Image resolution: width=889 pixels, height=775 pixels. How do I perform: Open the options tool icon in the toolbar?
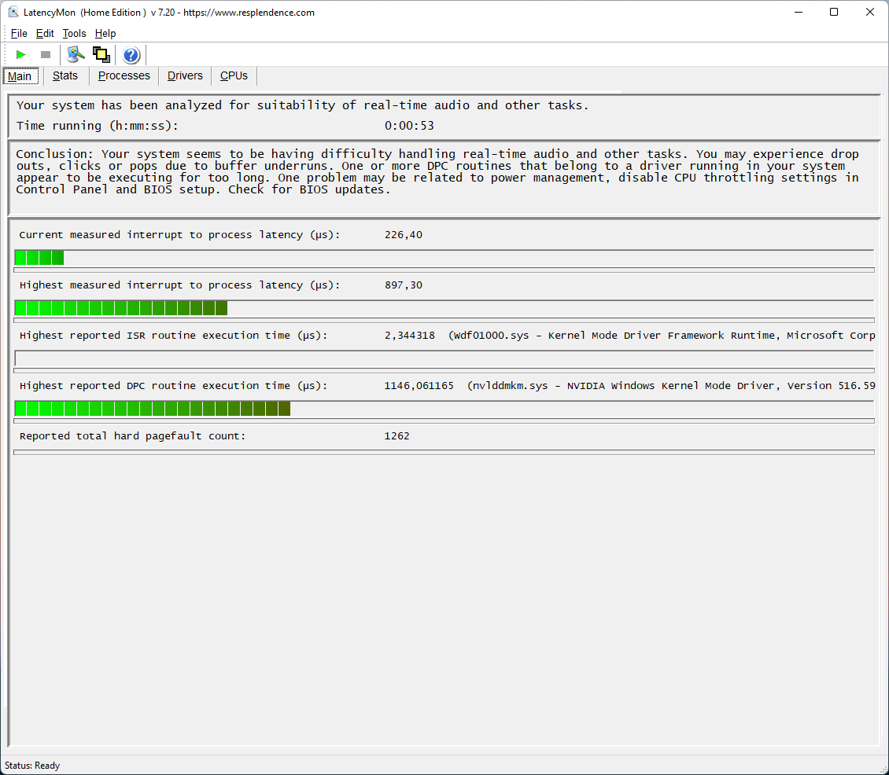[x=76, y=55]
